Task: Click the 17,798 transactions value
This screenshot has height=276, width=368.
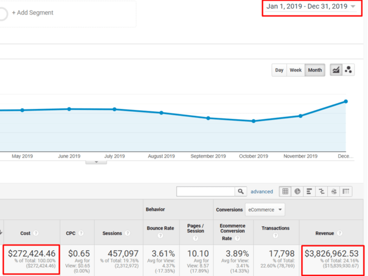Action: point(282,254)
